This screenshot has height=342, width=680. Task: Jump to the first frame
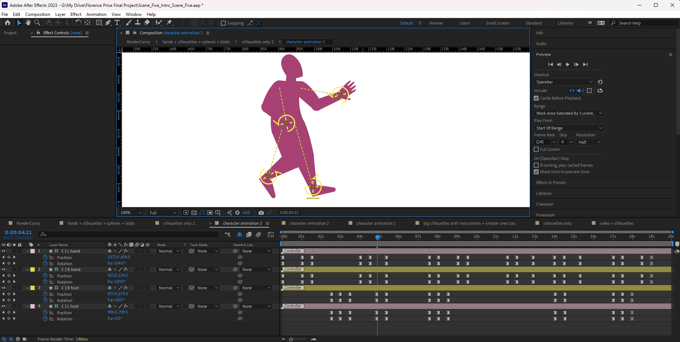[x=550, y=64]
